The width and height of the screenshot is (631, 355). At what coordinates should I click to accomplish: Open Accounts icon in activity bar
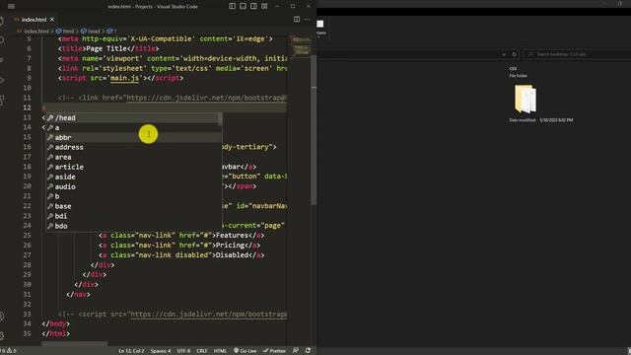click(2, 317)
